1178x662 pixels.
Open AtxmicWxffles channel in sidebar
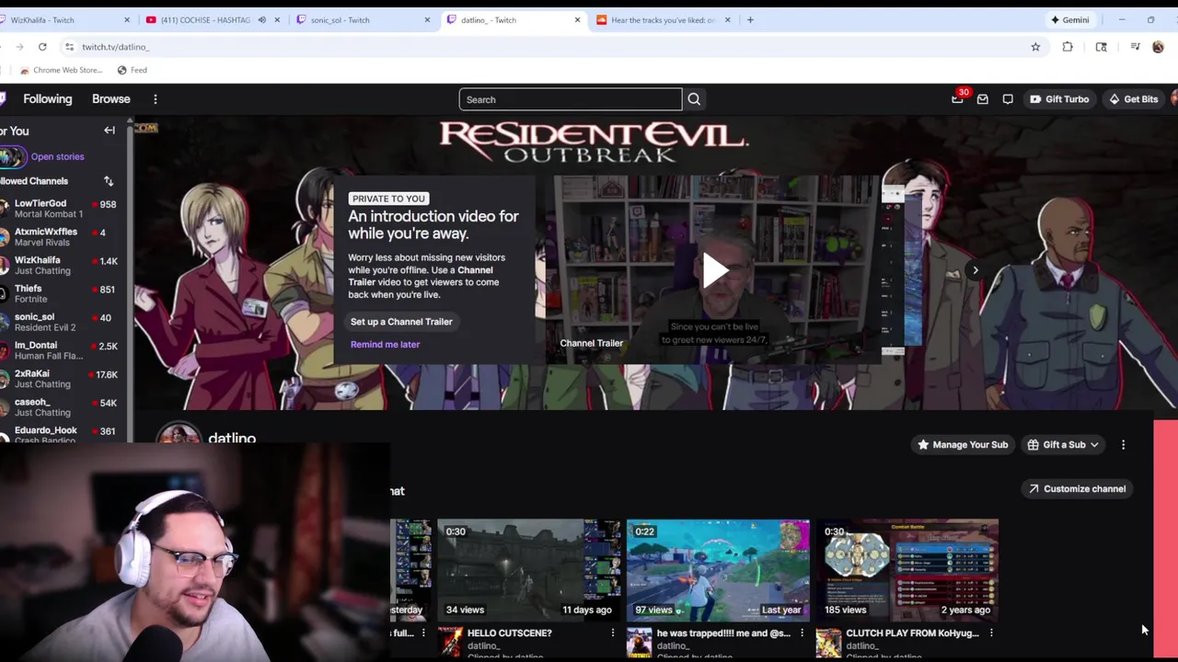coord(61,237)
